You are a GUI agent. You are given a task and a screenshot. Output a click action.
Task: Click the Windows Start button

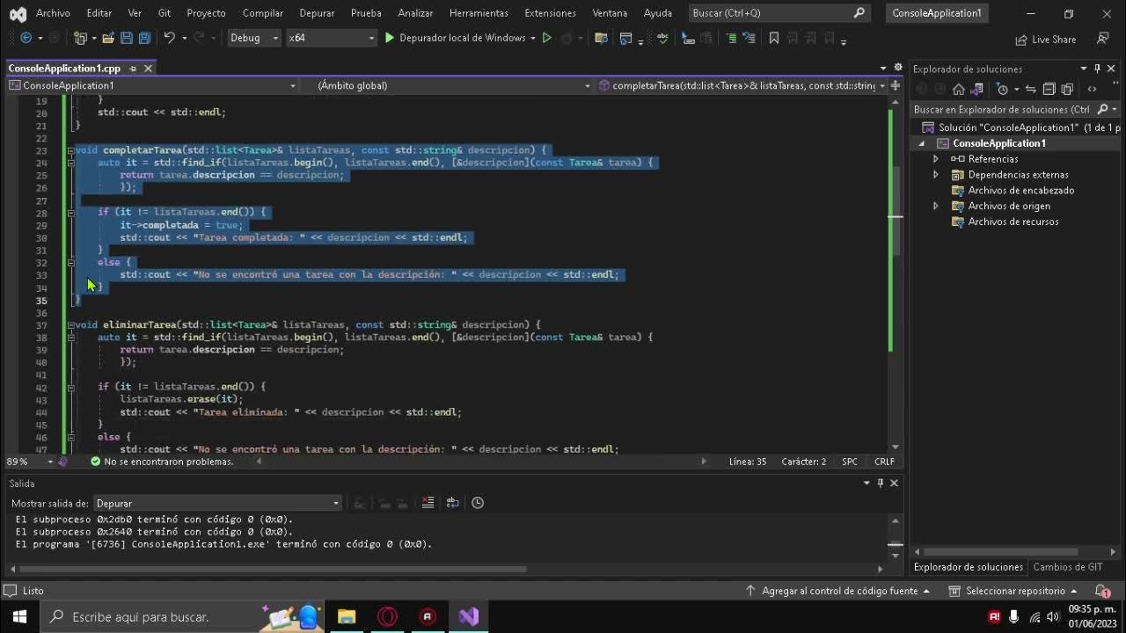[19, 616]
